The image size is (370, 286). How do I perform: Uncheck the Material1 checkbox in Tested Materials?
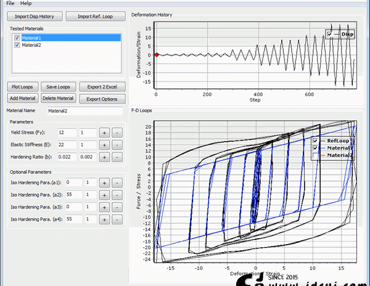(x=17, y=38)
